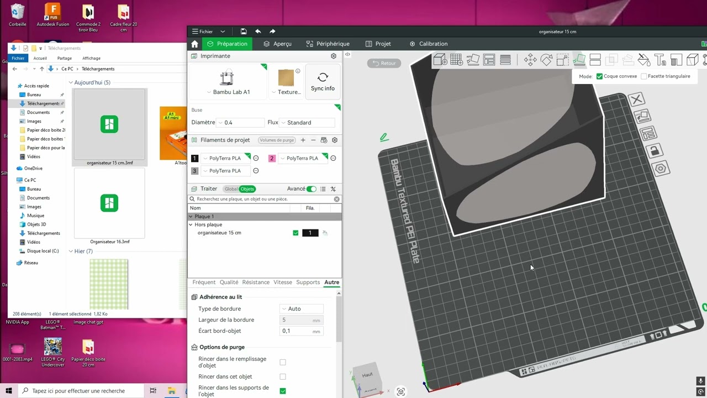Click the plate X remove icon
This screenshot has height=398, width=707.
(x=637, y=99)
